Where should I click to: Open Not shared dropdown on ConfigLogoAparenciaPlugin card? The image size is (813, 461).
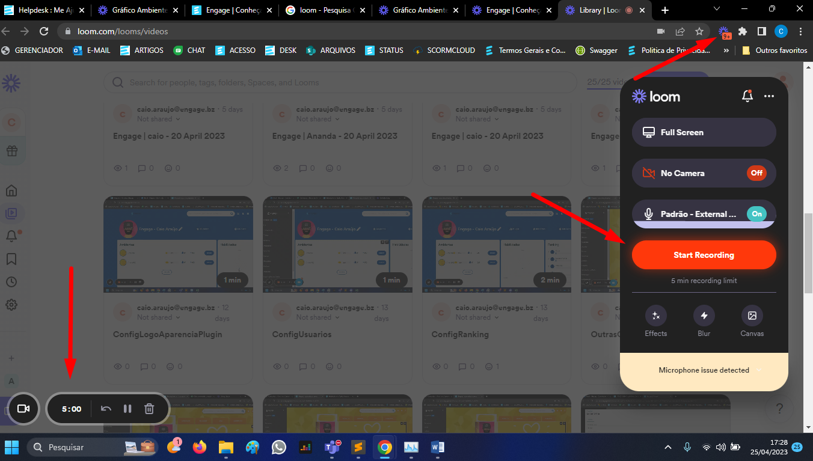pos(159,317)
